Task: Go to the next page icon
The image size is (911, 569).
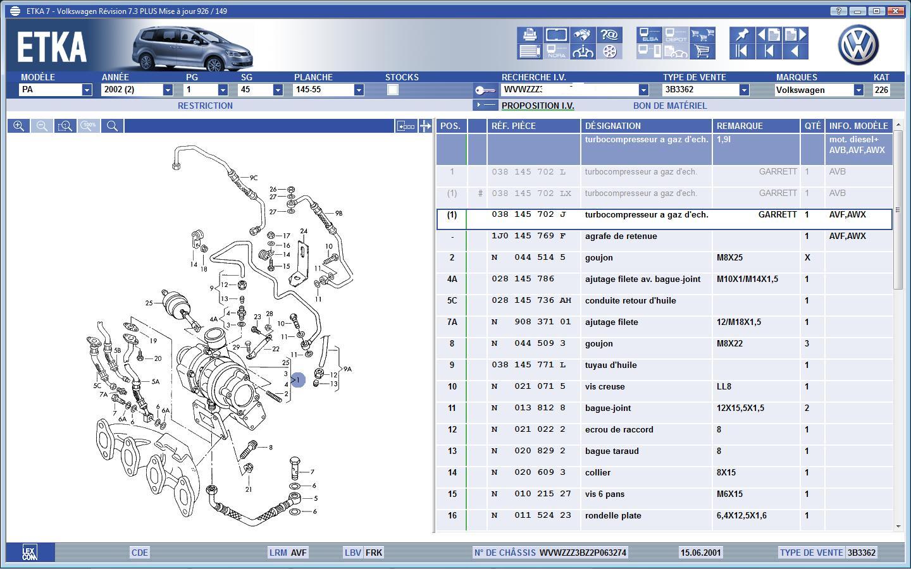Action: pos(796,35)
